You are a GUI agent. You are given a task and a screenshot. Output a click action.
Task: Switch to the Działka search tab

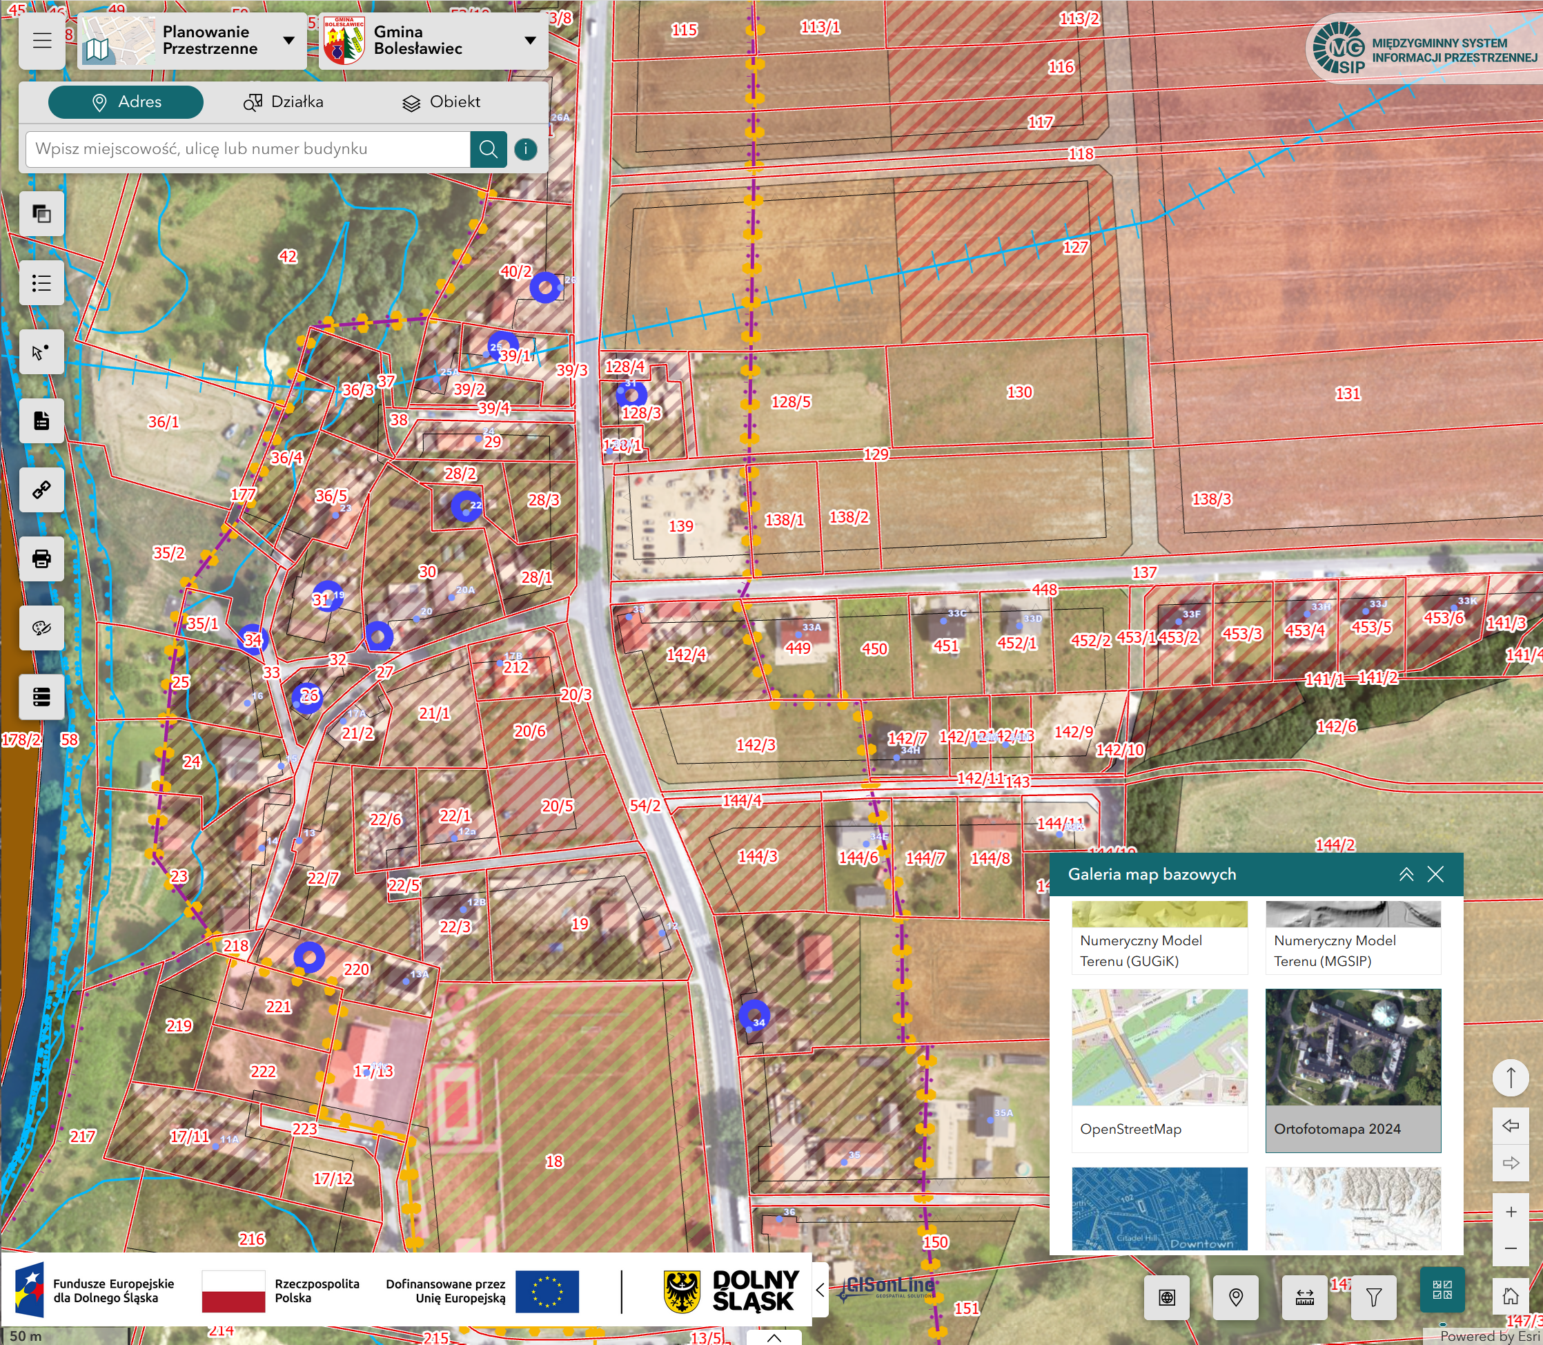[284, 102]
